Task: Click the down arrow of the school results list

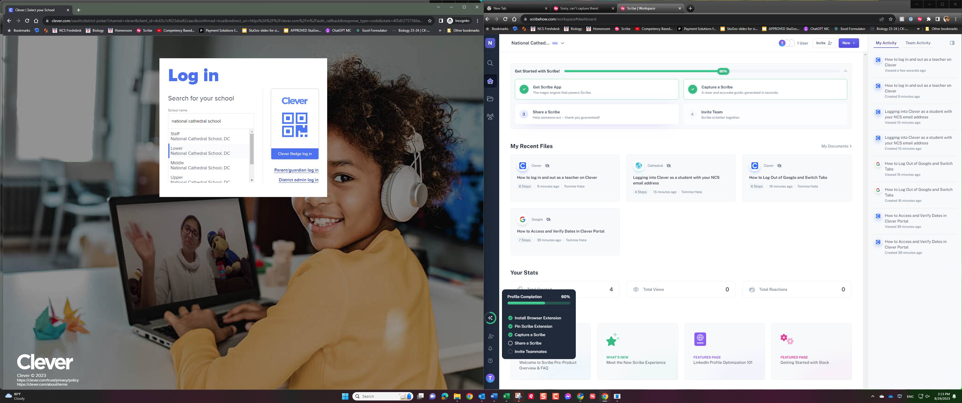Action: [x=252, y=180]
